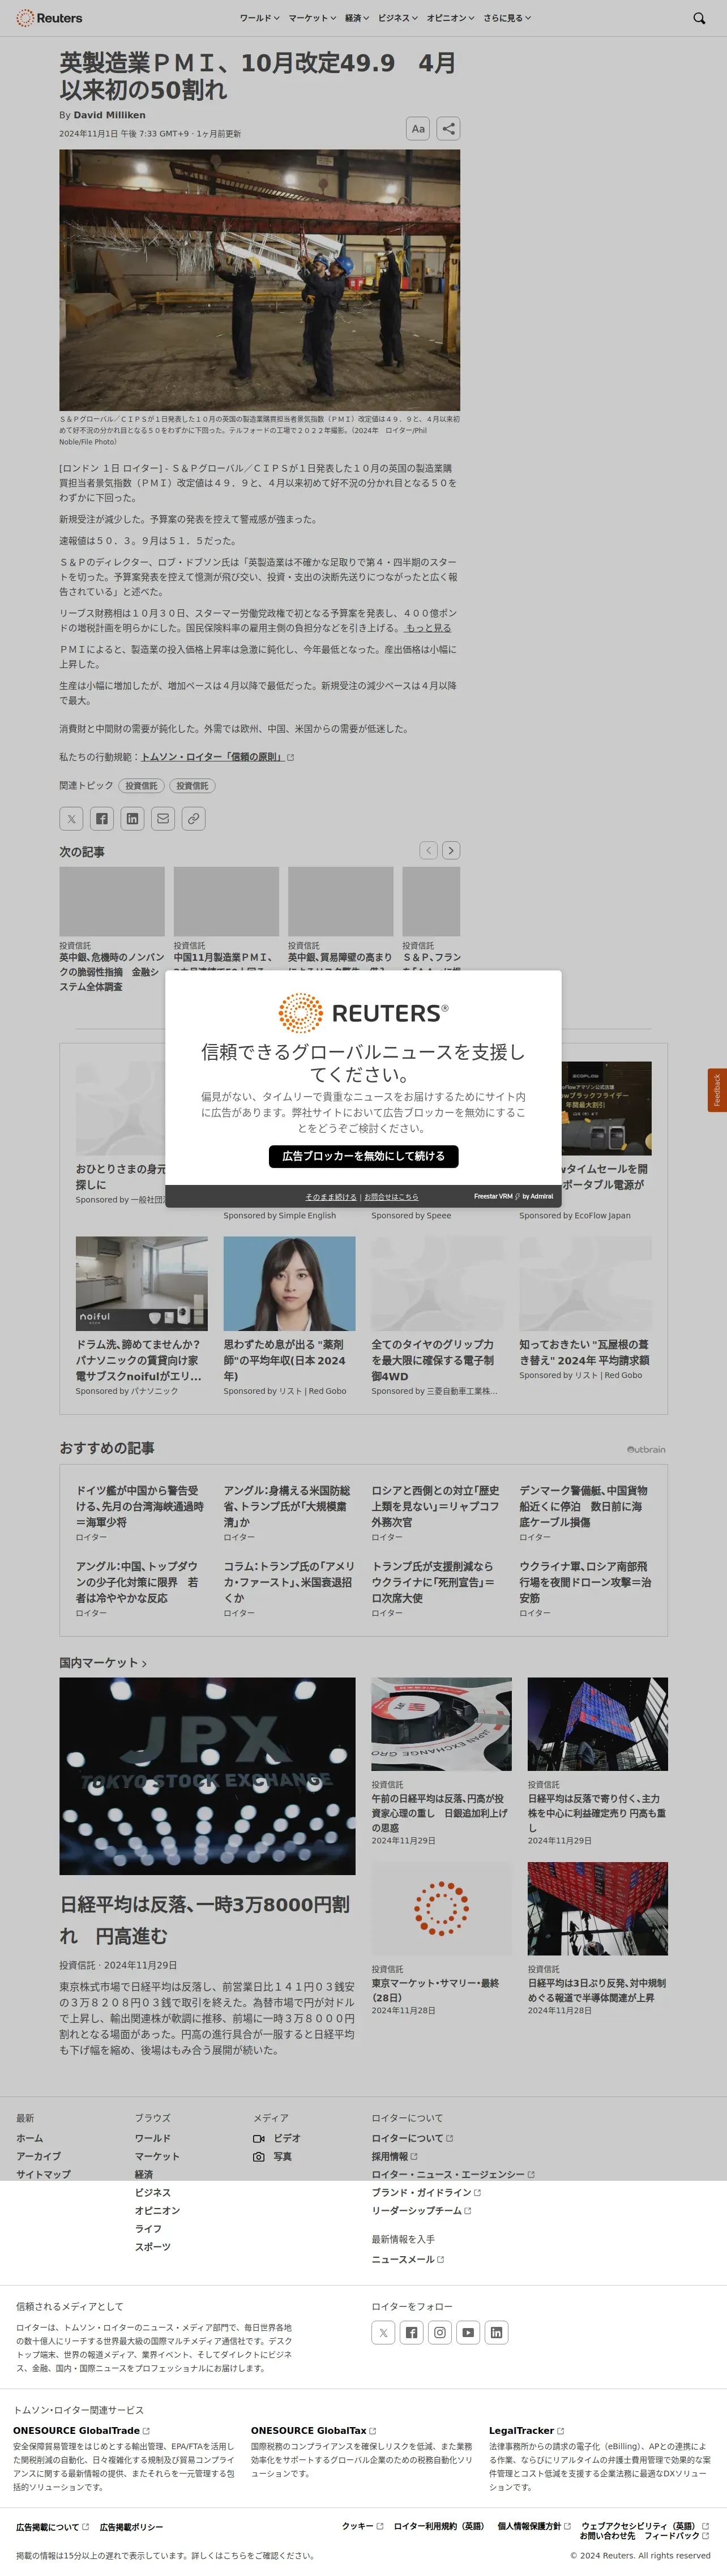
Task: Click 広告ブロッカーを無効にして続ける button
Action: 363,1156
